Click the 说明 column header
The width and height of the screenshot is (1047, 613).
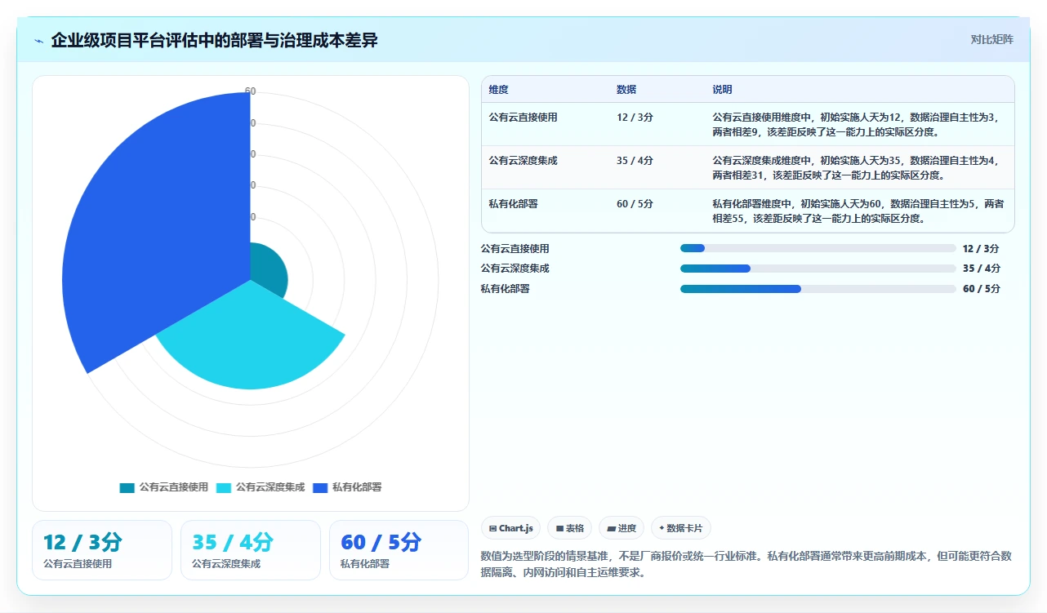(x=723, y=90)
